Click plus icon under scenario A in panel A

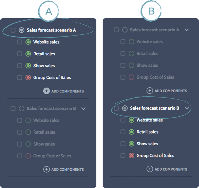[47, 91]
